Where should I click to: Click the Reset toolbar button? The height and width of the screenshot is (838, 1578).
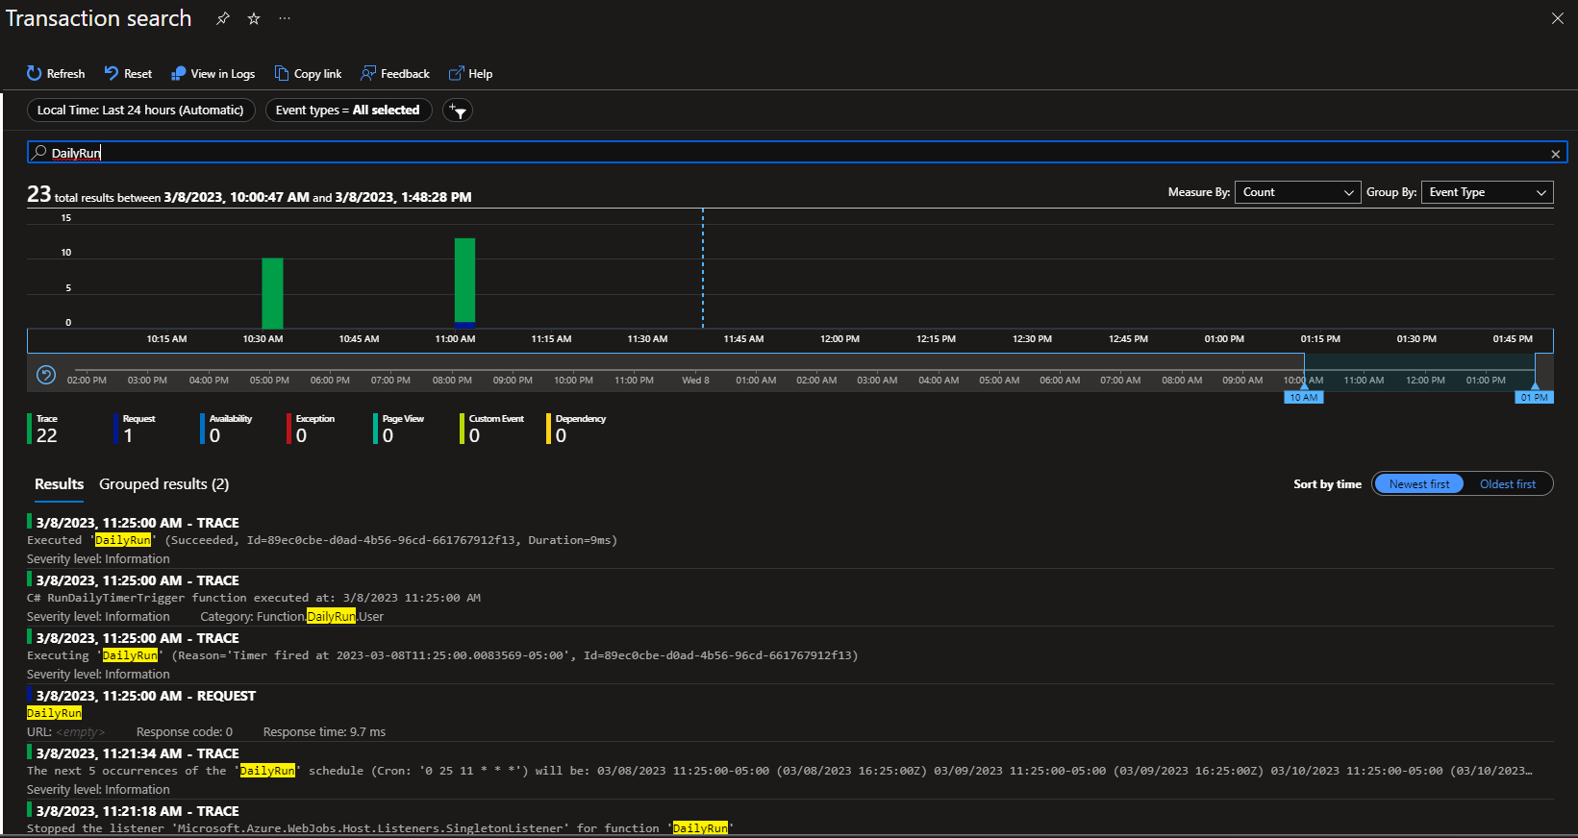click(x=128, y=74)
